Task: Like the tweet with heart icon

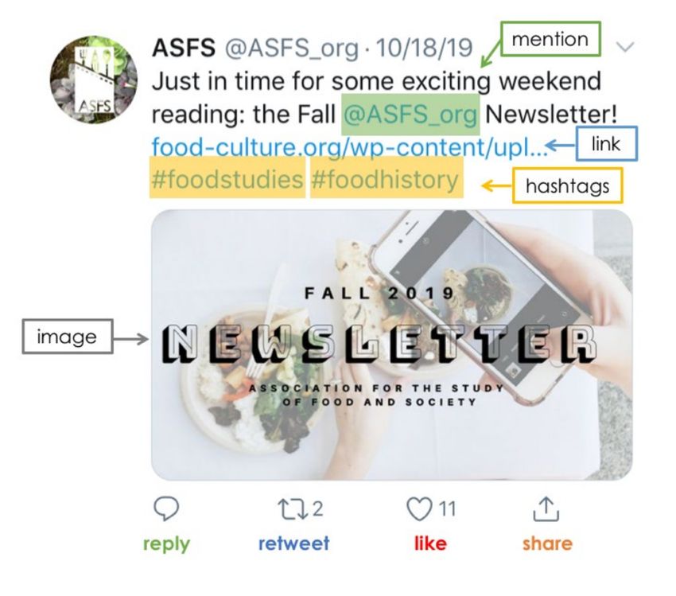Action: (419, 509)
